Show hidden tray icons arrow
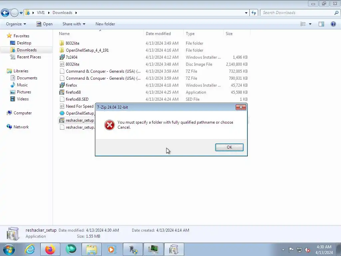 (283, 250)
